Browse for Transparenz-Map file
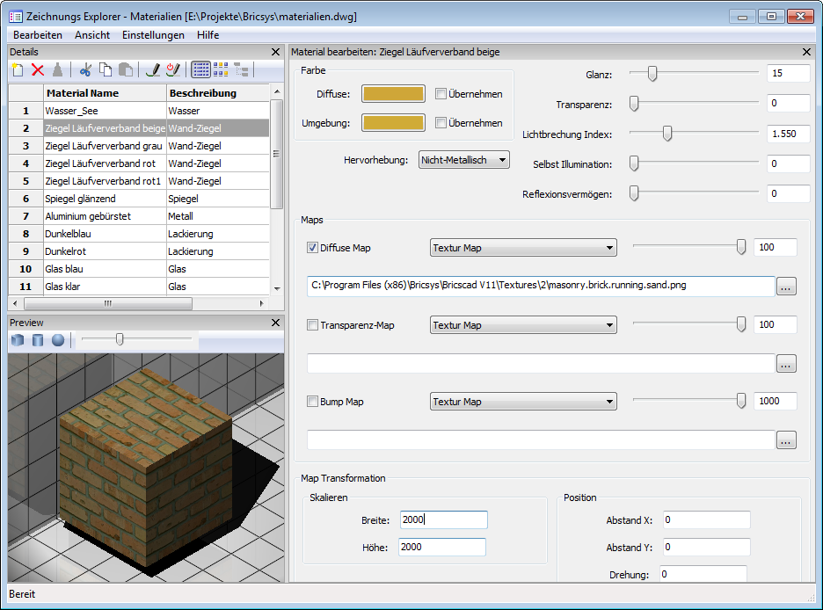 click(x=786, y=364)
